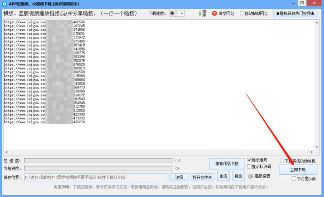Image resolution: width=324 pixels, height=197 pixels.
Task: Click the 总进度 progress bar
Action: tap(99, 161)
